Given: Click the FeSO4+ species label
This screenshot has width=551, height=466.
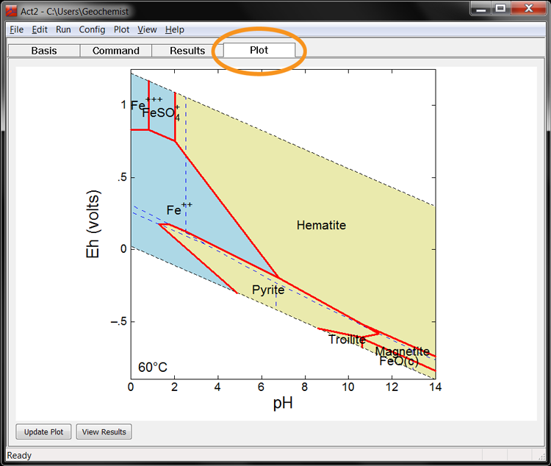Looking at the screenshot, I should tap(161, 112).
